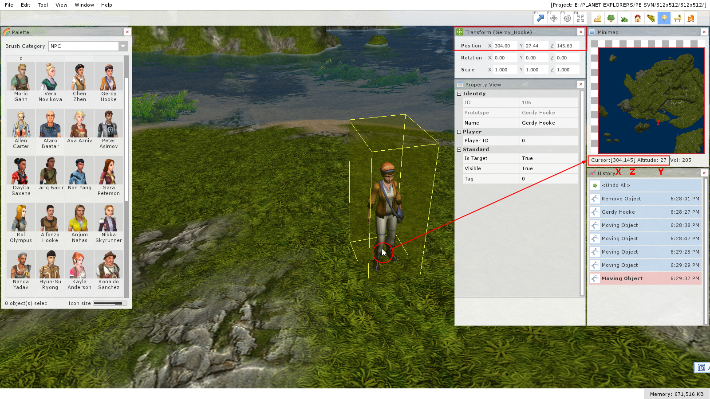Change the Visible value True
This screenshot has width=710, height=399.
coord(549,168)
